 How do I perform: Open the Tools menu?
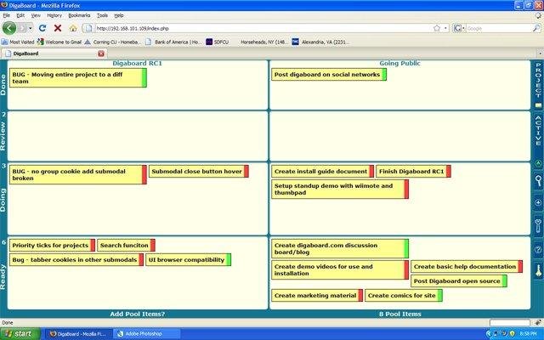[102, 15]
